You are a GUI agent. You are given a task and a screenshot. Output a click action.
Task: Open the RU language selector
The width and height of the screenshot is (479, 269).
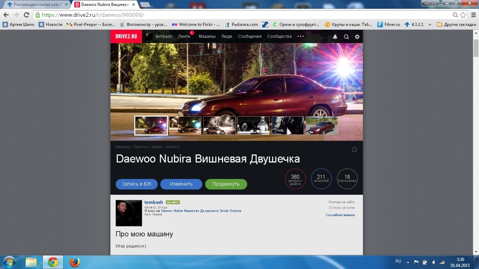click(398, 262)
